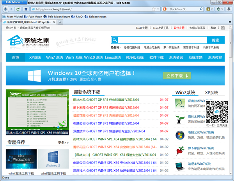This screenshot has width=234, height=181.
Task: Open the Linux系统 navigation tab
Action: [x=113, y=57]
